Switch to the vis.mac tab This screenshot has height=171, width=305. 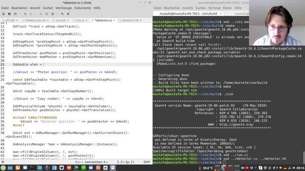61,20
